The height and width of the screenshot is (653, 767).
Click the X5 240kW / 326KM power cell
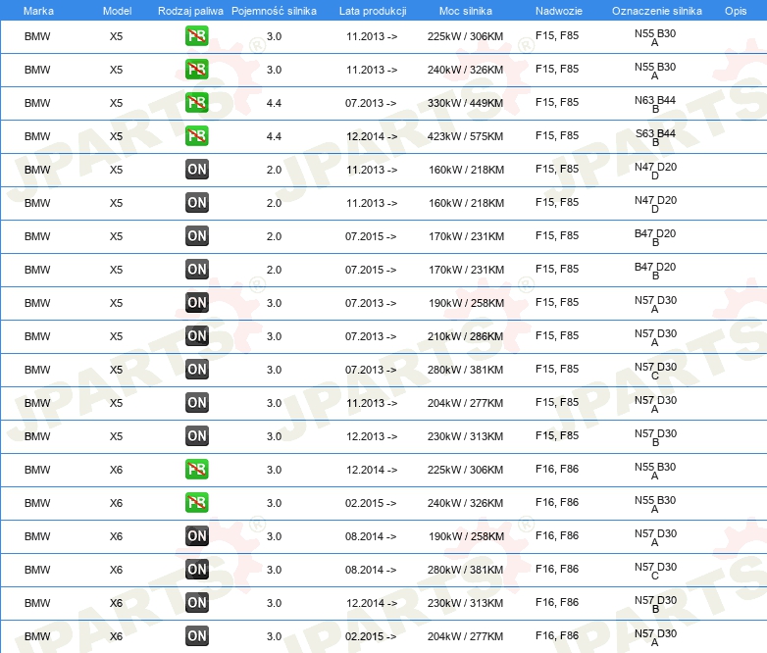(x=465, y=70)
